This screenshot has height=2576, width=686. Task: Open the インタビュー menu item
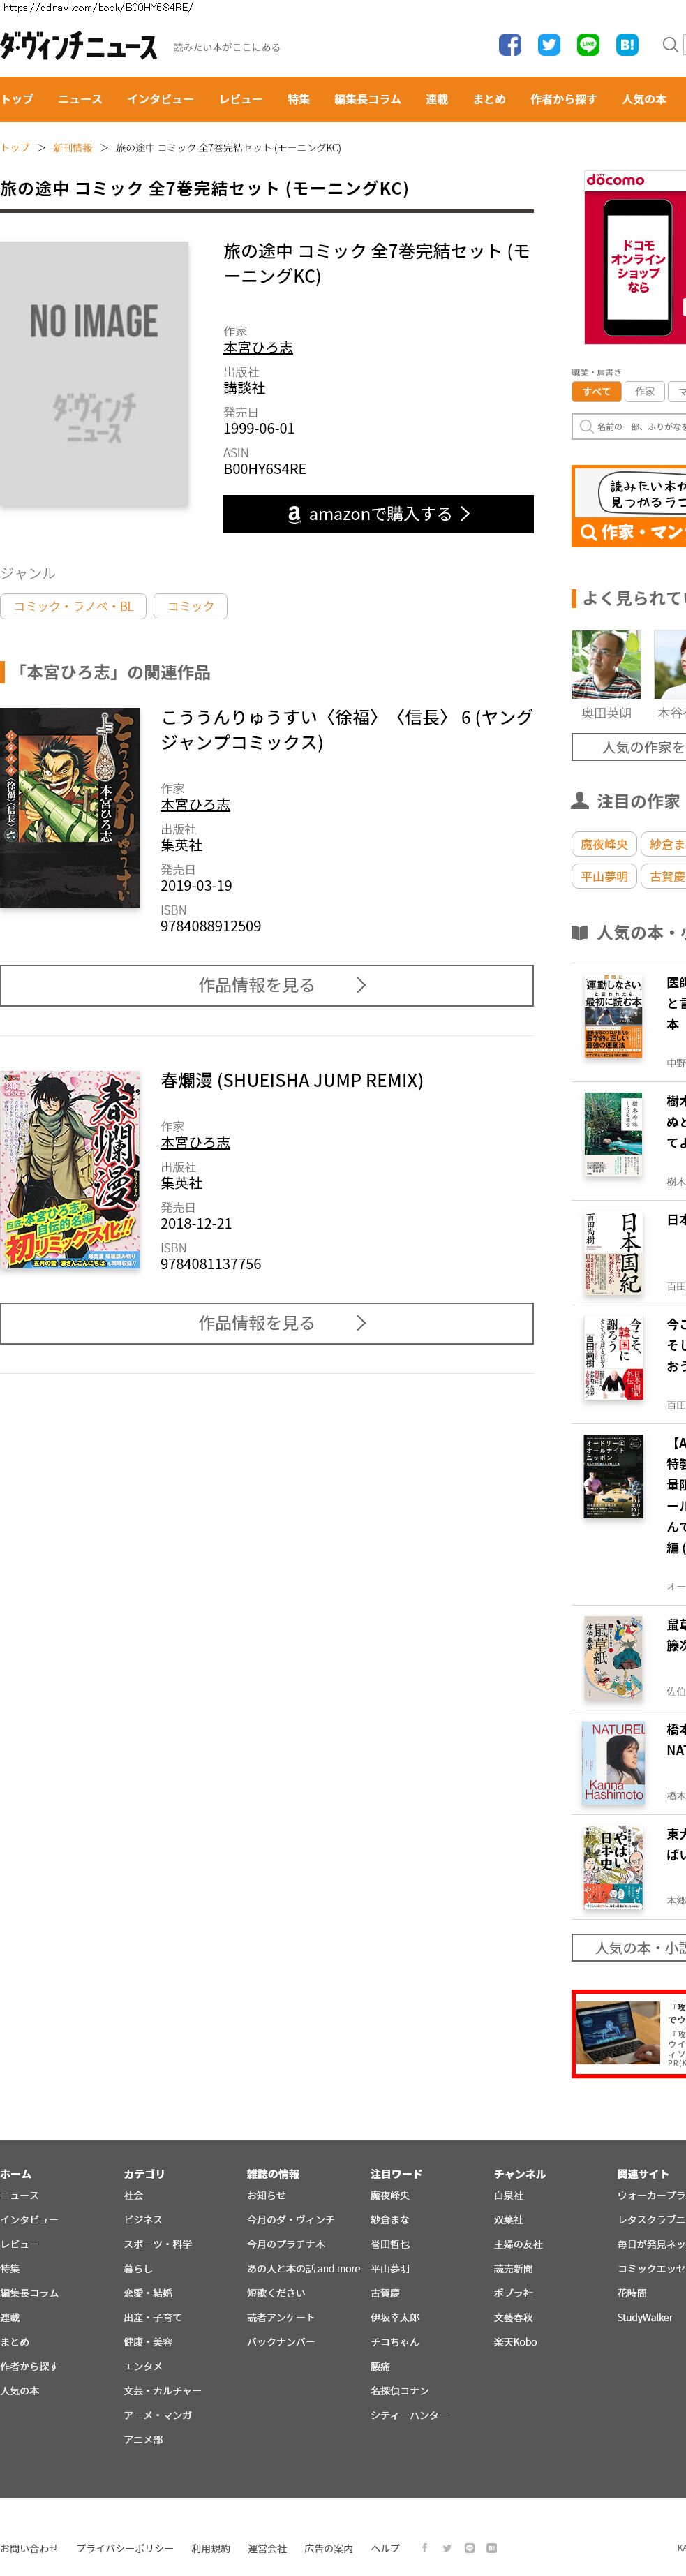[x=160, y=99]
